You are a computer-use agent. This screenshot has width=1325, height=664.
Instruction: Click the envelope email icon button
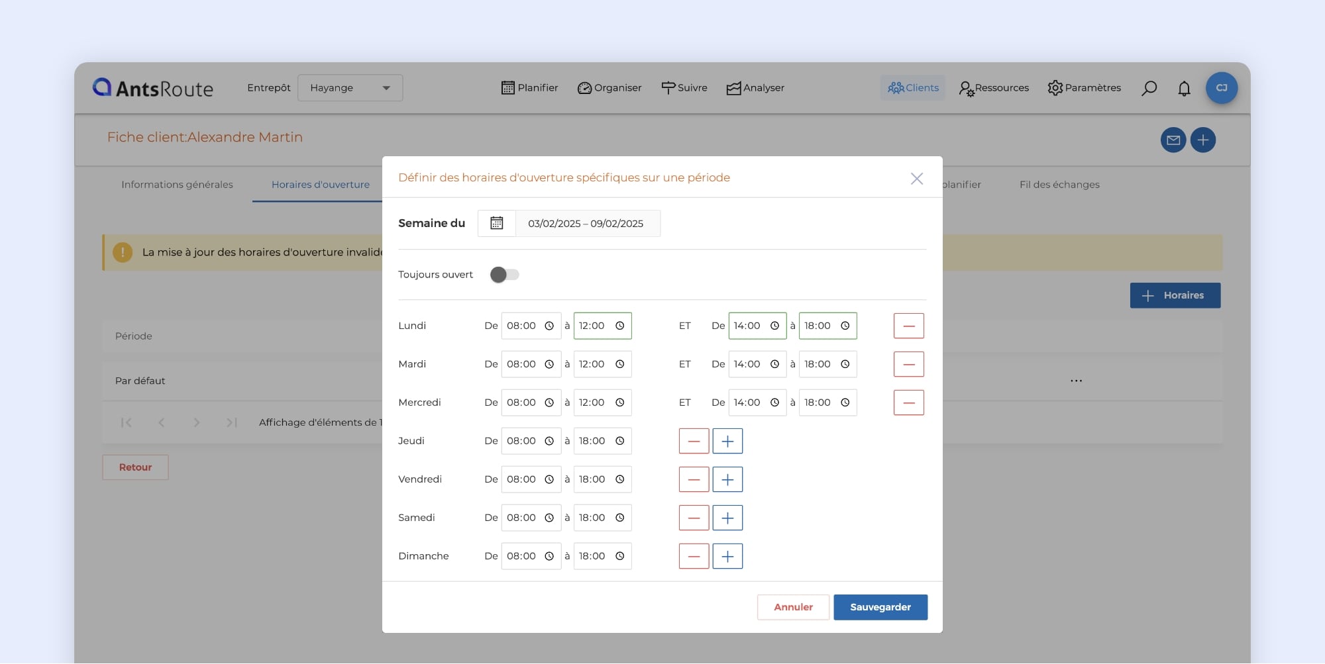tap(1173, 140)
